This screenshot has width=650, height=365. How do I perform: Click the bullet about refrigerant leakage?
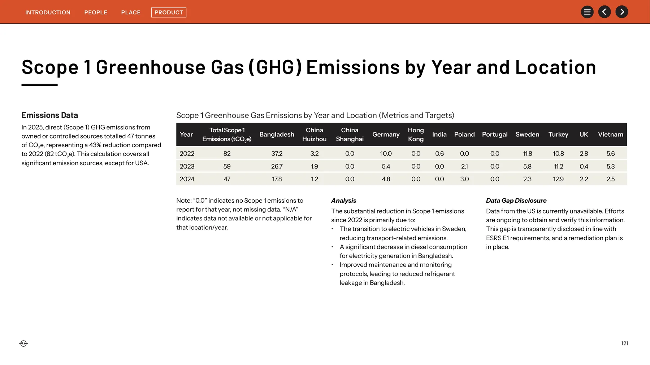point(394,274)
